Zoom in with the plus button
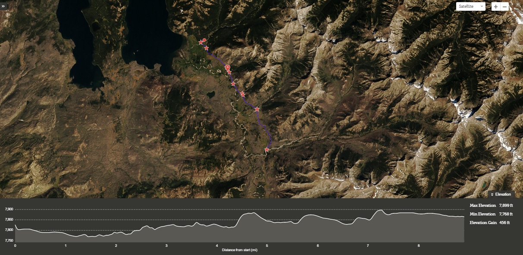 496,6
